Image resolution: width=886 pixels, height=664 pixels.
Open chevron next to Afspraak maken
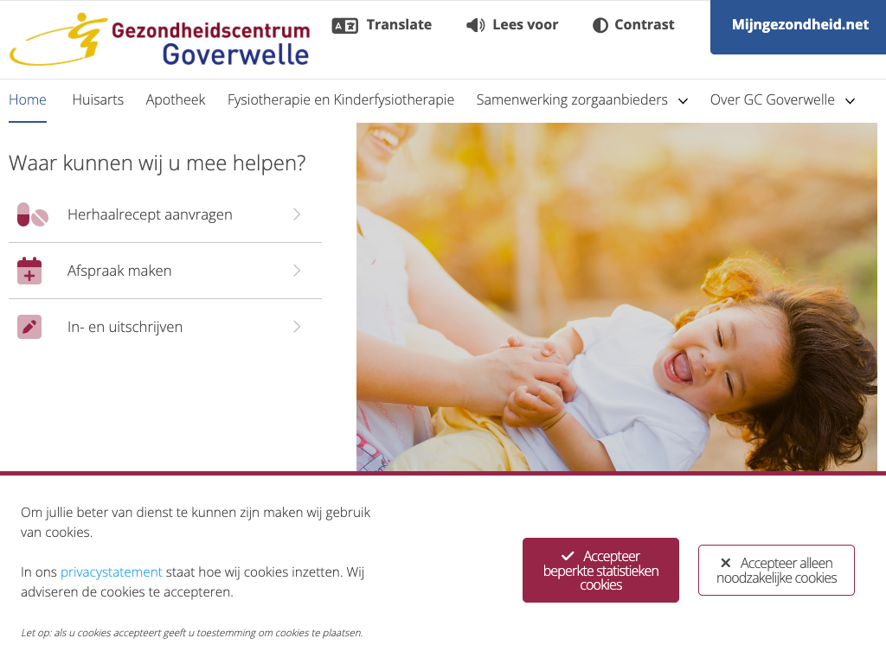(x=297, y=271)
